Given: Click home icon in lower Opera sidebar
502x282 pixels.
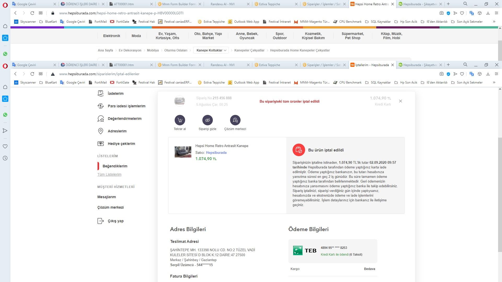Looking at the screenshot, I should (5, 87).
